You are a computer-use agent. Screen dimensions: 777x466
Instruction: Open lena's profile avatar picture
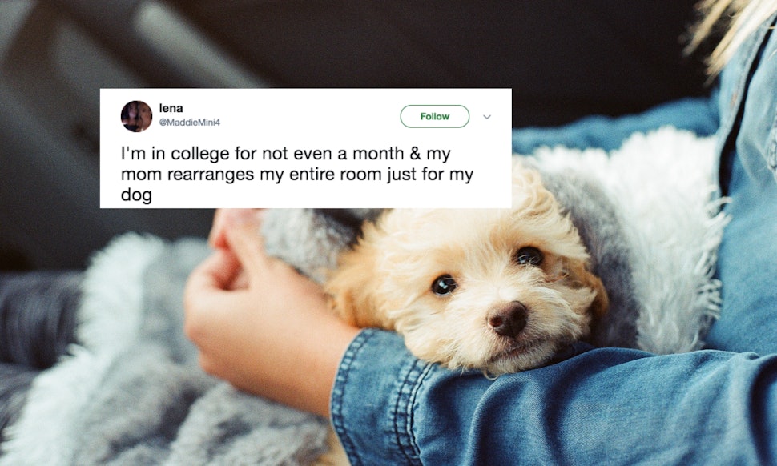136,116
